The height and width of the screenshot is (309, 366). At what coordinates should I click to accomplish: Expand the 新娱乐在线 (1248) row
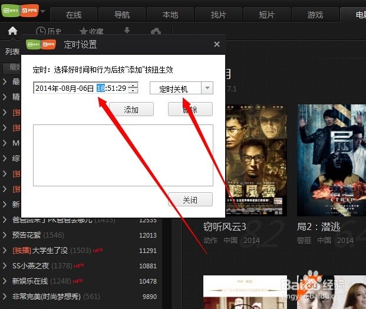[5, 281]
